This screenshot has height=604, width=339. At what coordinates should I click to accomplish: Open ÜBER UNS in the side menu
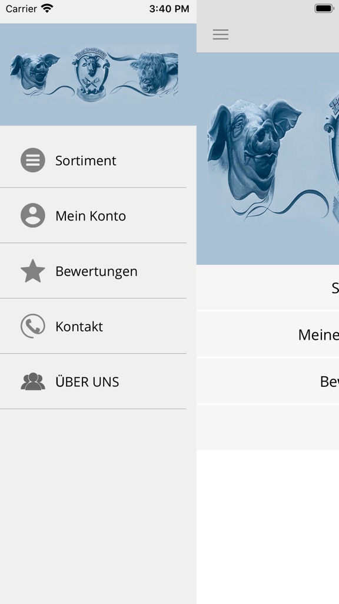[93, 382]
